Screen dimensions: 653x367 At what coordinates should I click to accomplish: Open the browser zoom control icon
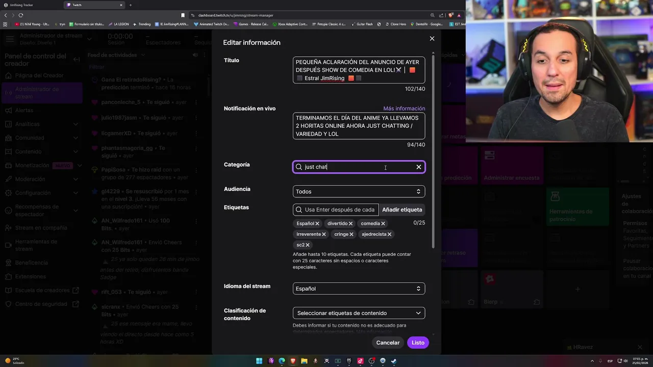coord(433,15)
